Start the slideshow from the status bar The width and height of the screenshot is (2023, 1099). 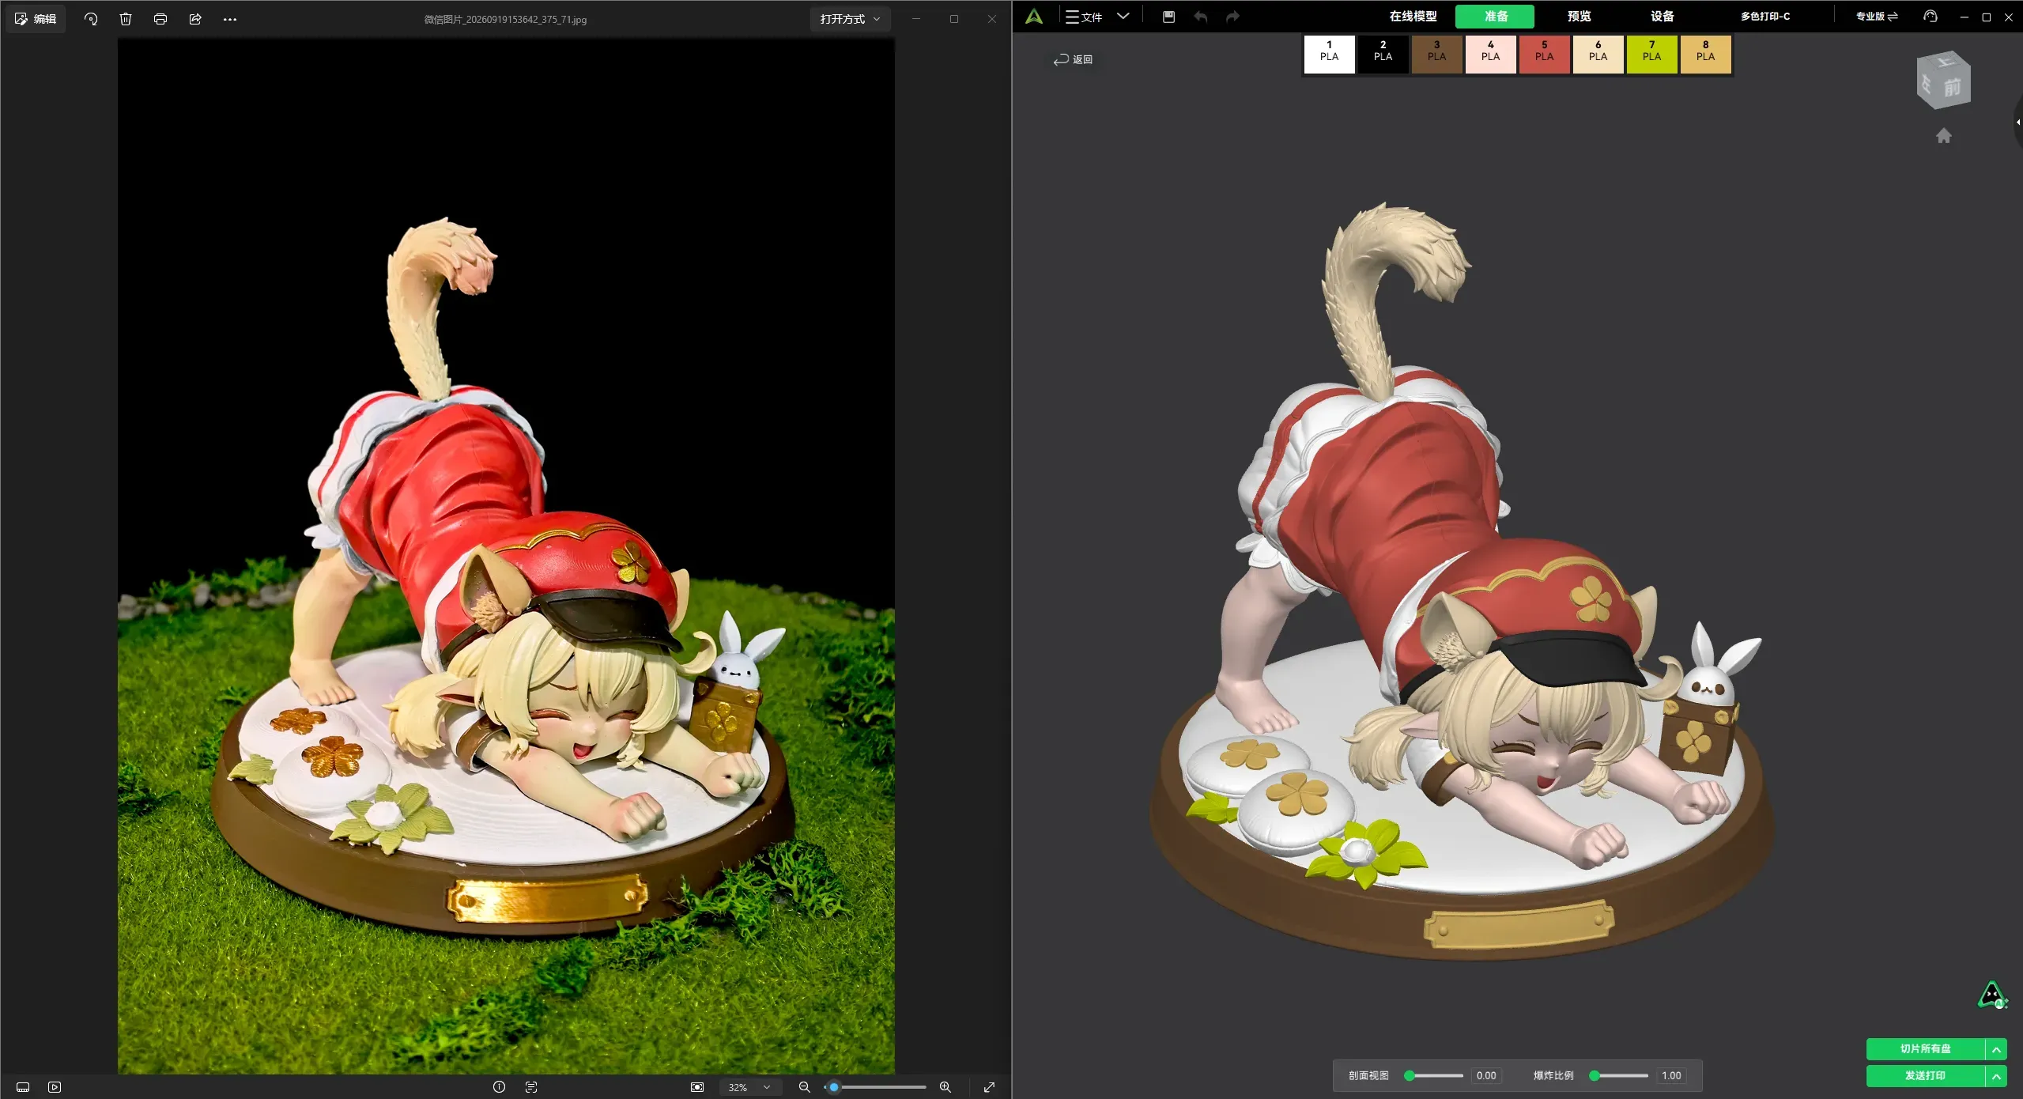point(55,1087)
